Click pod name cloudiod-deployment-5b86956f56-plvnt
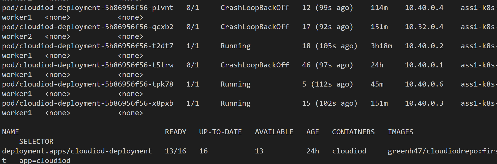 point(87,8)
